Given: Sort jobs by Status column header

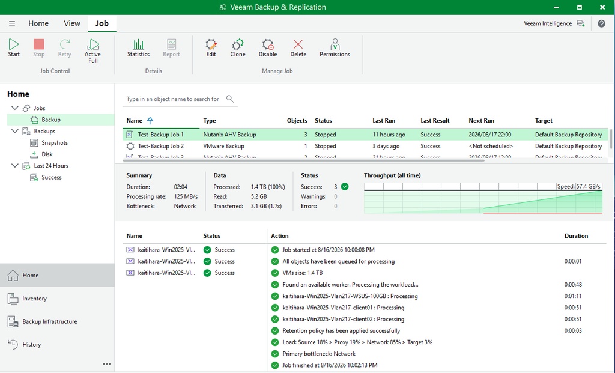Looking at the screenshot, I should click(323, 120).
